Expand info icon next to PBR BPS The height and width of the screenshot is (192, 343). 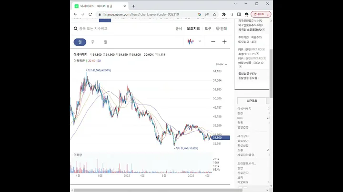point(264,58)
